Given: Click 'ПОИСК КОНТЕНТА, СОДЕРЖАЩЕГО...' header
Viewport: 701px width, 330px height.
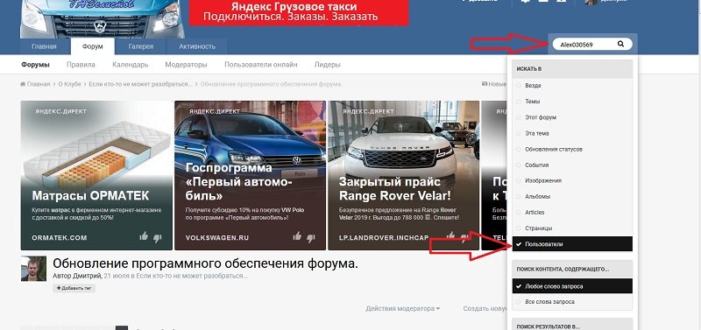Looking at the screenshot, I should pyautogui.click(x=572, y=270).
